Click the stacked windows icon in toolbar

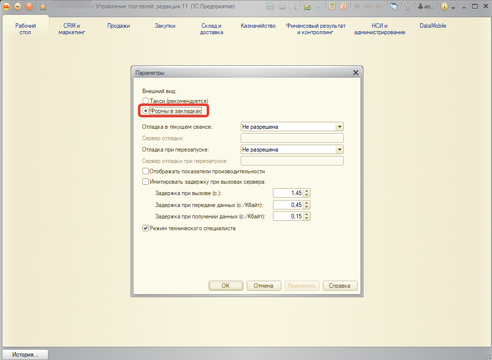(x=394, y=6)
